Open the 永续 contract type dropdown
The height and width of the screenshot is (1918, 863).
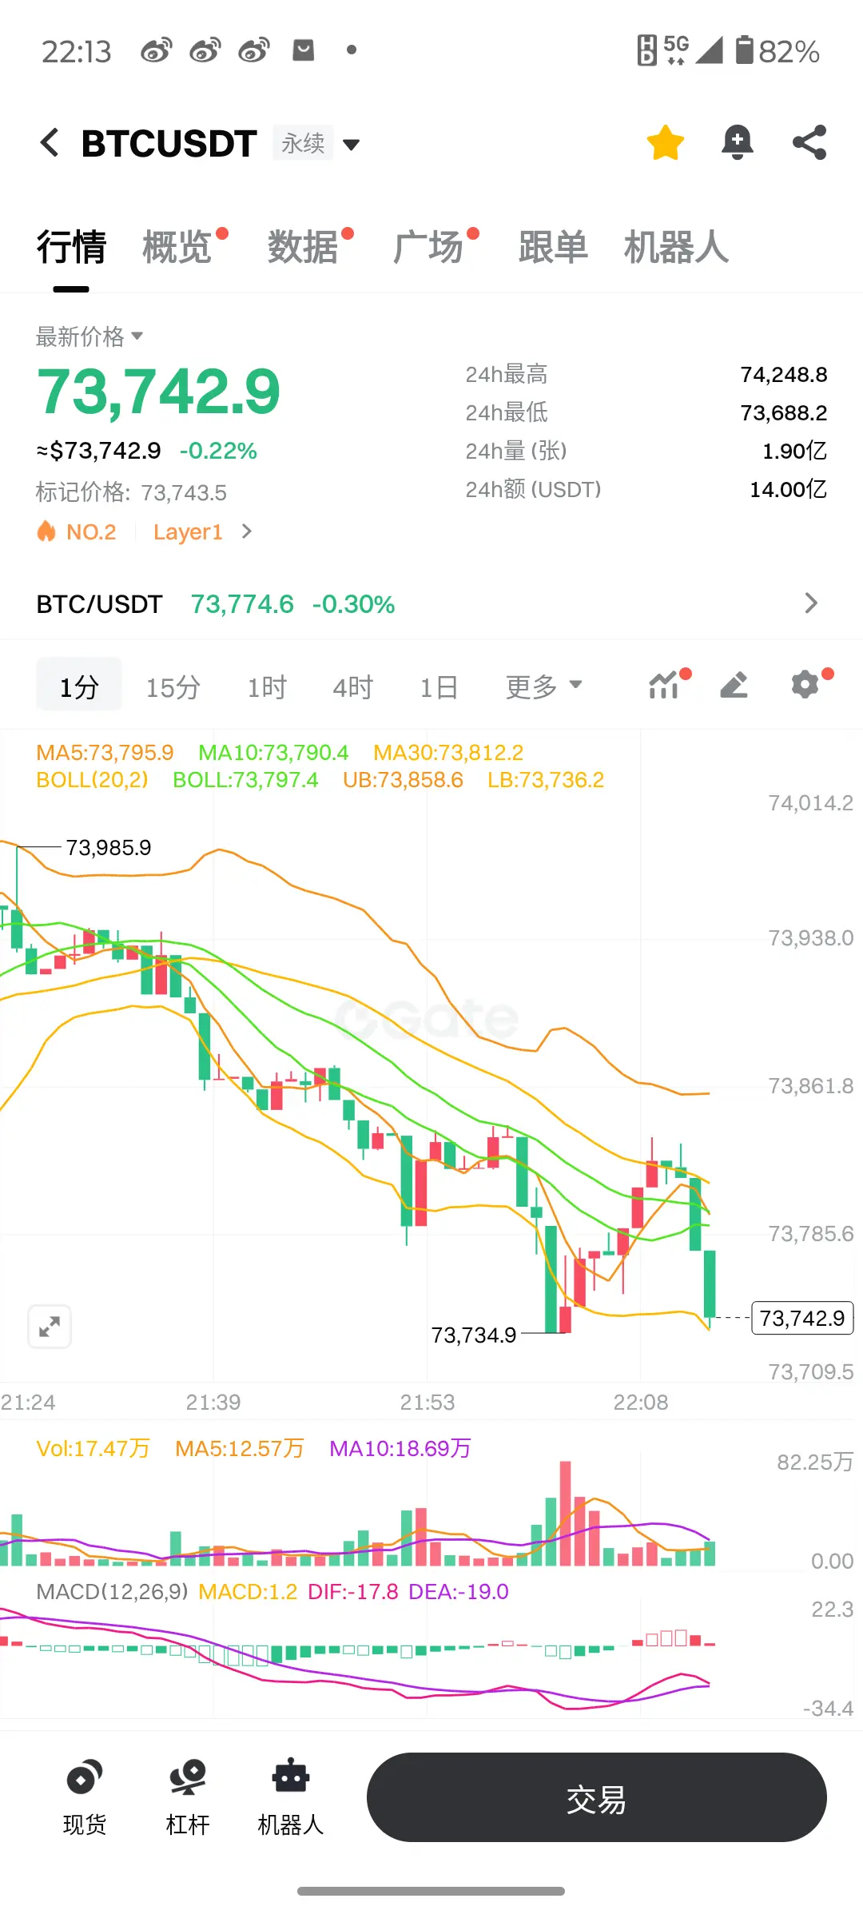pyautogui.click(x=317, y=144)
